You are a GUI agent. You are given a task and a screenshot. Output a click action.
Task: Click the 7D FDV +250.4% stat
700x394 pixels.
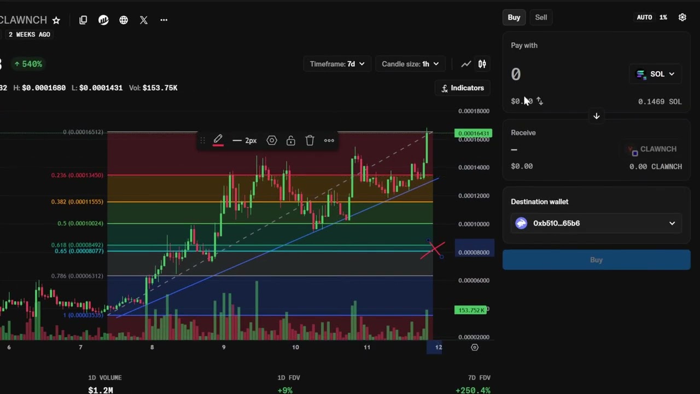[x=472, y=384]
